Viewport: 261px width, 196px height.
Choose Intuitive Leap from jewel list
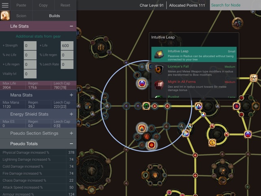pyautogui.click(x=194, y=54)
